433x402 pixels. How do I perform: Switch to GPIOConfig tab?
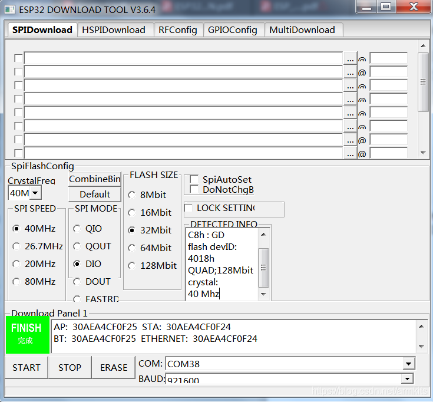[x=233, y=30]
